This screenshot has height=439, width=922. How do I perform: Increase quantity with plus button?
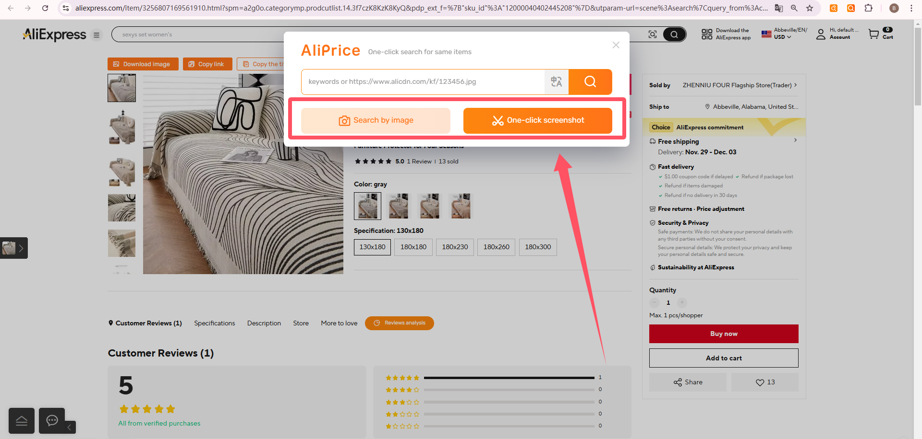682,302
